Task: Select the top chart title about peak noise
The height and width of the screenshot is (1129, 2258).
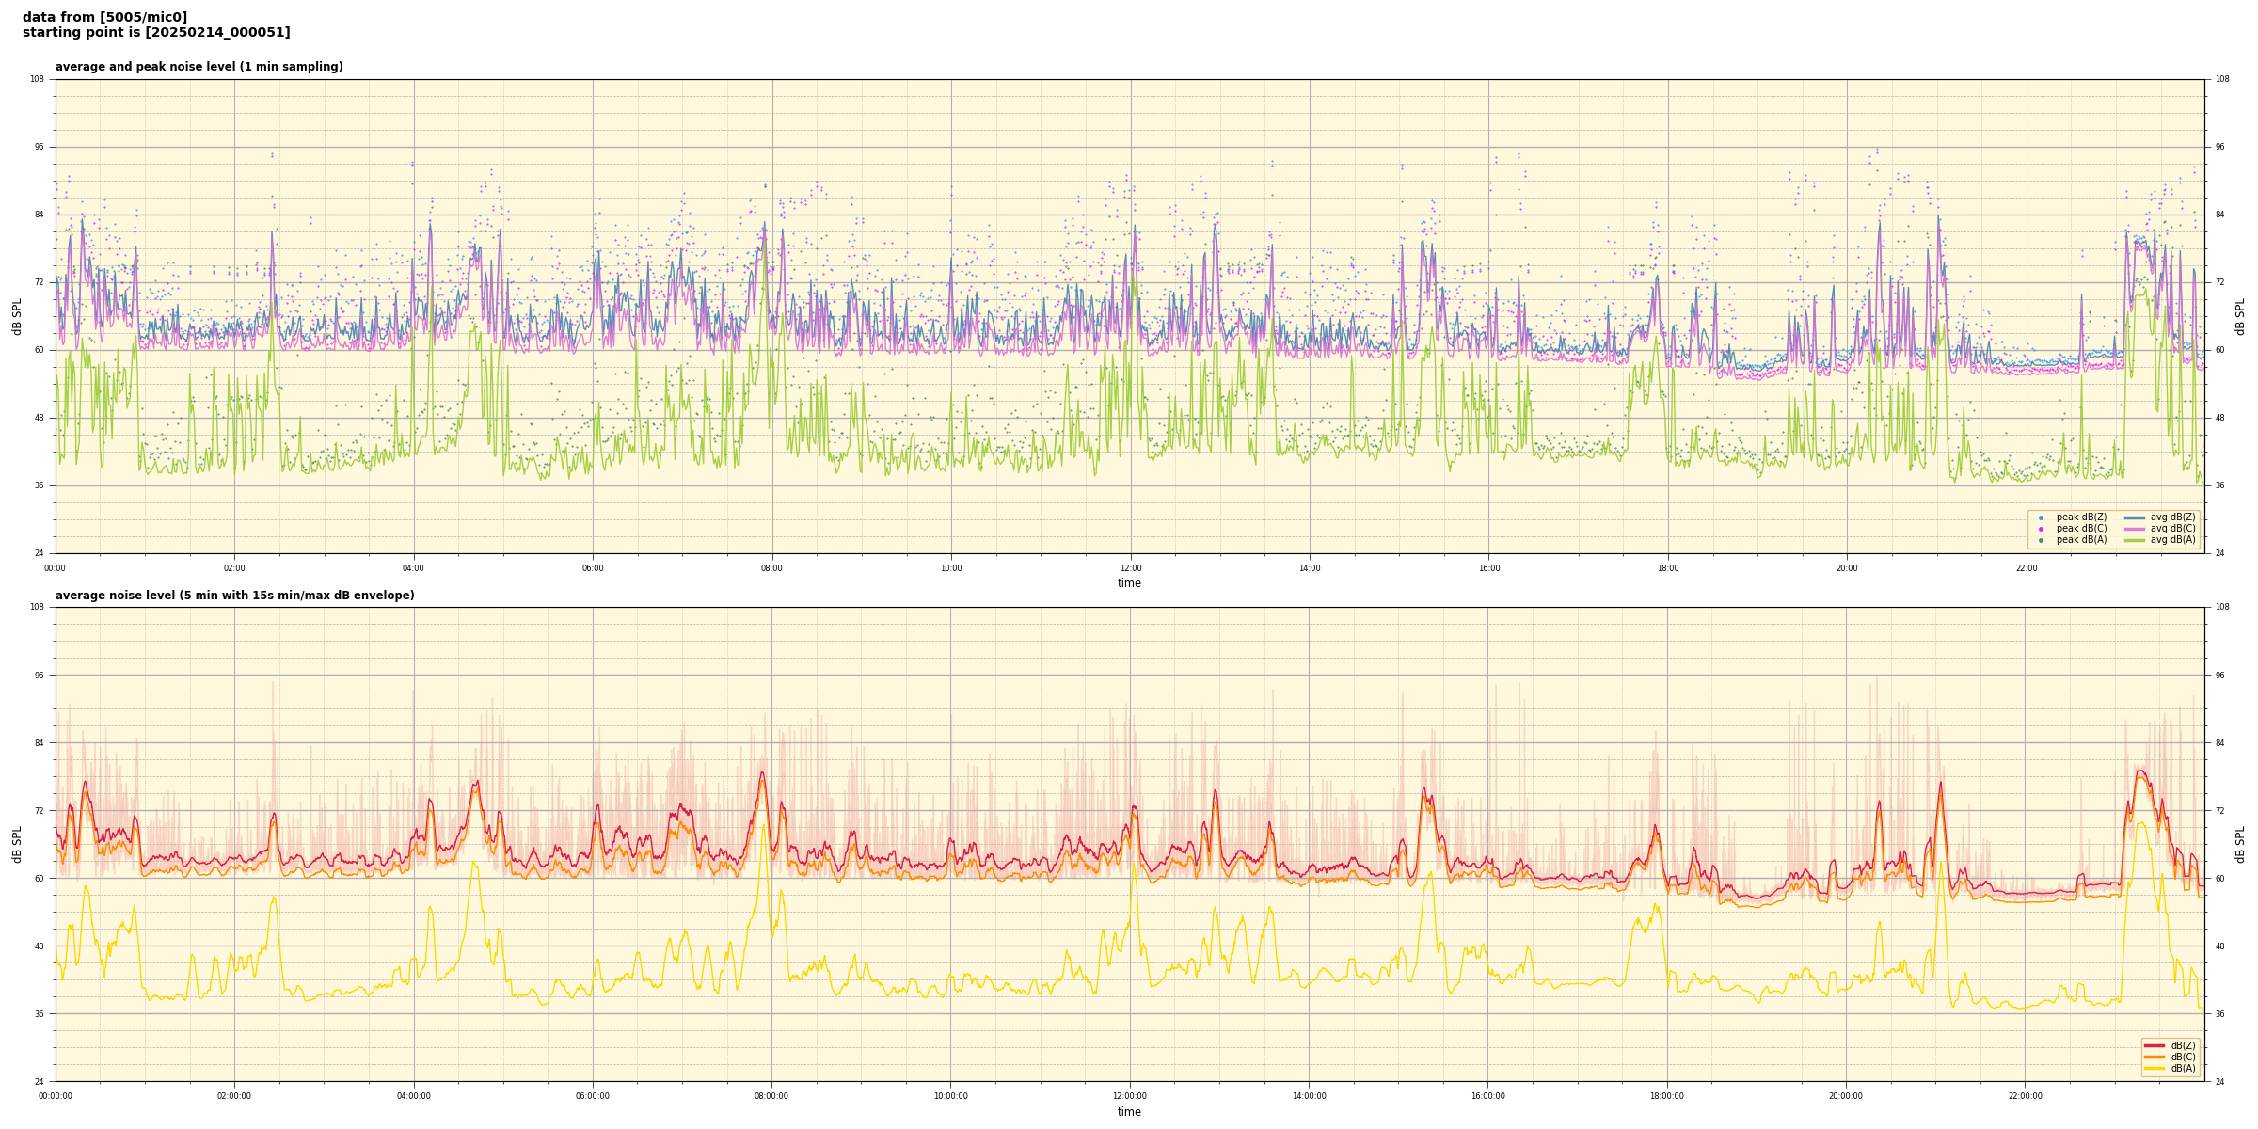Action: tap(199, 67)
